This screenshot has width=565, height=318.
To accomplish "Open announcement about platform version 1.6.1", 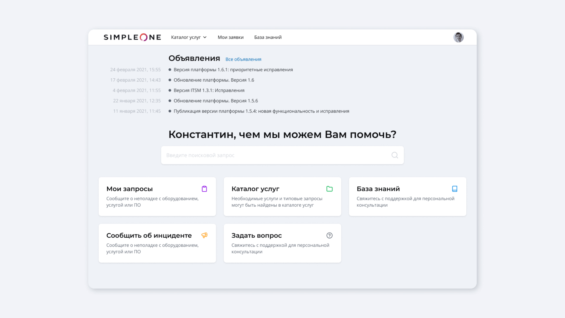I will tap(233, 69).
